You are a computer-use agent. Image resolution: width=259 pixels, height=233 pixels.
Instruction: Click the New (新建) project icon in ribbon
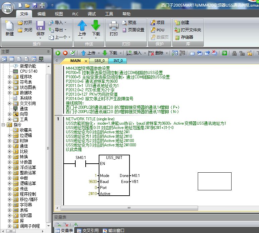click(x=9, y=26)
